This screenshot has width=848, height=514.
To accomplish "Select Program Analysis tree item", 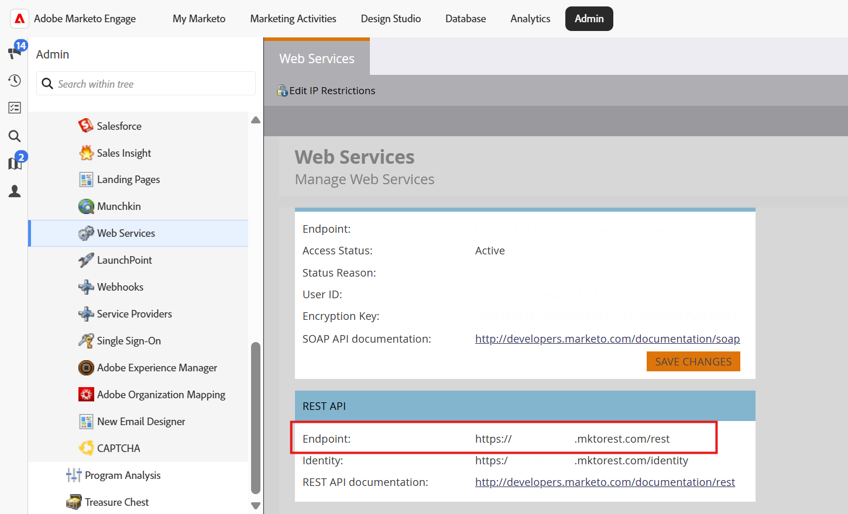I will pyautogui.click(x=122, y=475).
